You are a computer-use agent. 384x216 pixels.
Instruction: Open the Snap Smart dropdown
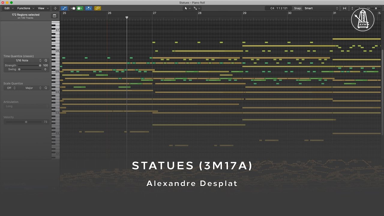coord(321,8)
